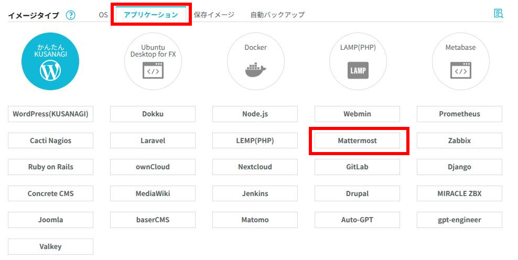Select Ruby on Rails application
This screenshot has height=260, width=518.
[50, 167]
